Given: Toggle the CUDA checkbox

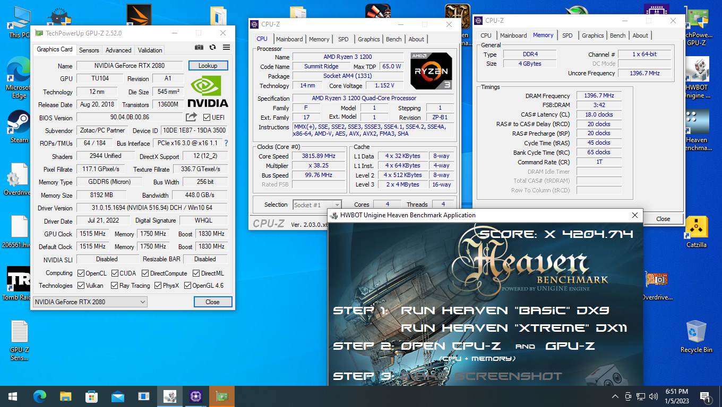Looking at the screenshot, I should (x=114, y=273).
